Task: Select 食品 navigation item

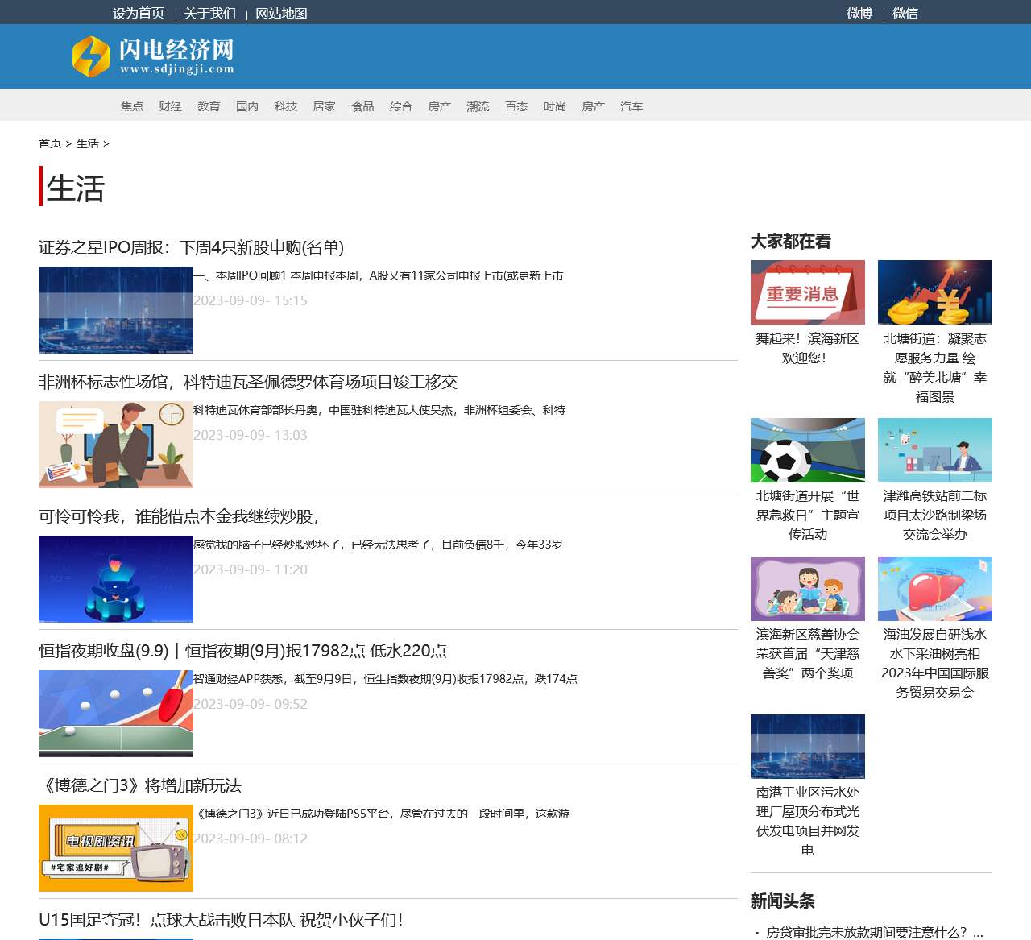Action: click(x=362, y=106)
